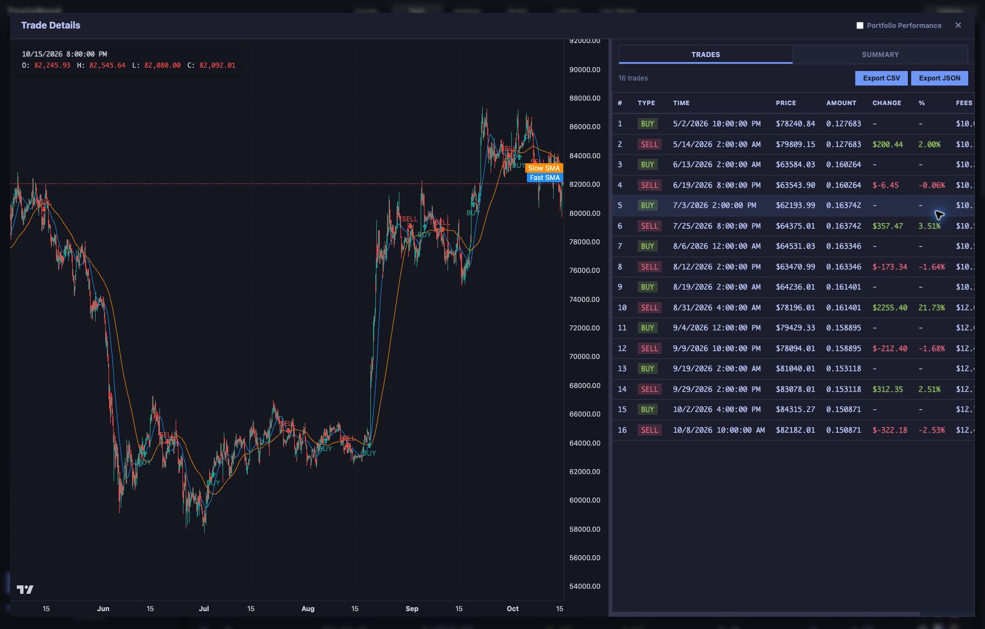Switch to the SUMMARY tab
This screenshot has width=985, height=629.
(x=880, y=54)
